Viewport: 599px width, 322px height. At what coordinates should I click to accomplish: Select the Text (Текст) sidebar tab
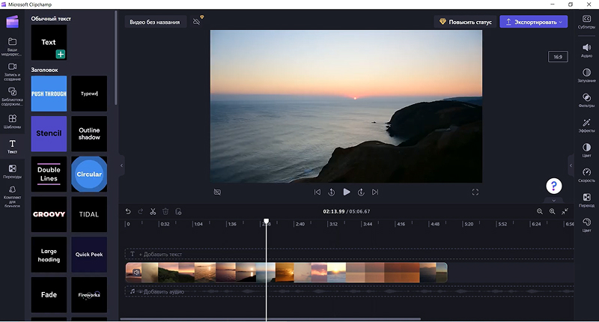point(12,146)
